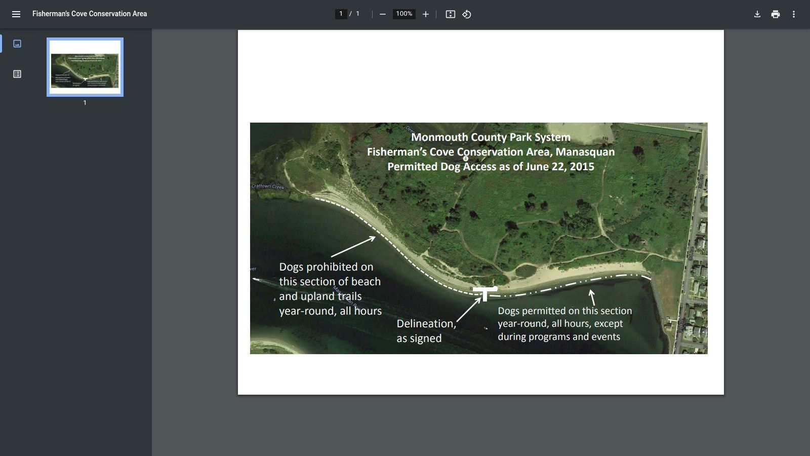This screenshot has height=456, width=810.
Task: Toggle the sidebar with the hamburger menu
Action: pyautogui.click(x=16, y=14)
